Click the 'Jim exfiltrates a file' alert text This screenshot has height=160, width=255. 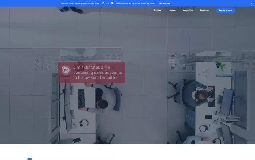pos(98,72)
